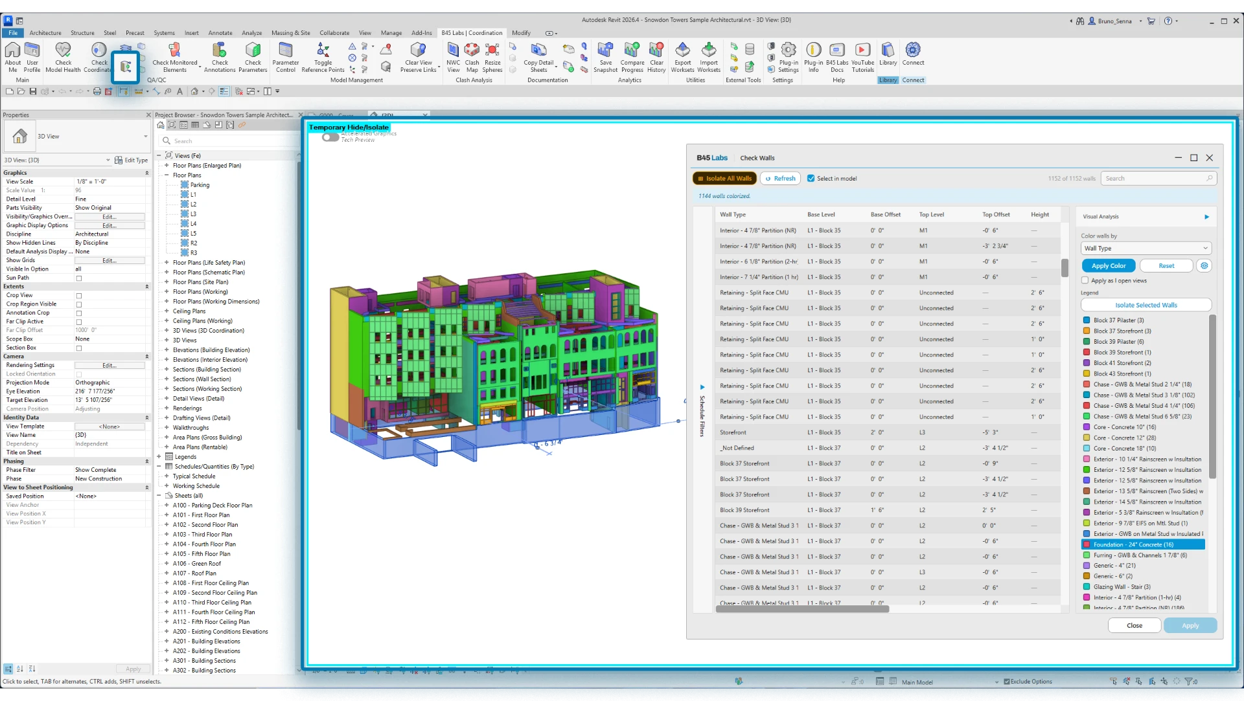Check Annotation Crop option
This screenshot has height=701, width=1244.
click(x=79, y=313)
